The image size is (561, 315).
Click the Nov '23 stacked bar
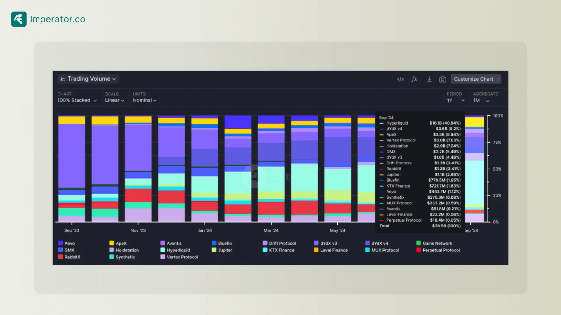(138, 169)
